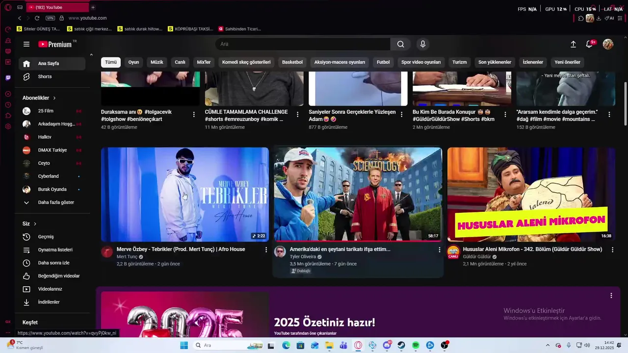Viewport: 628px width, 353px height.
Task: Open Opera easy setup sliders icon
Action: click(620, 18)
